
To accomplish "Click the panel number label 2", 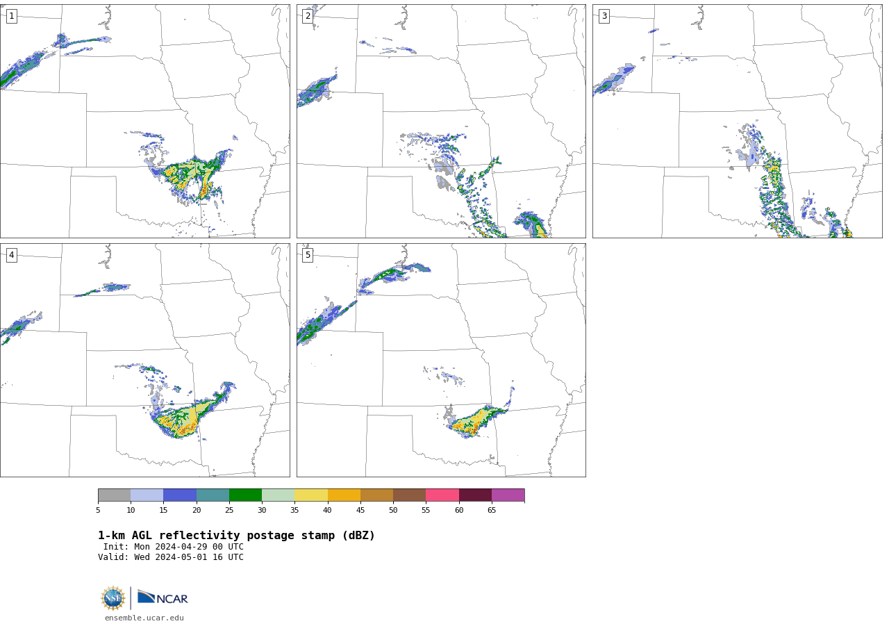I will click(x=308, y=16).
